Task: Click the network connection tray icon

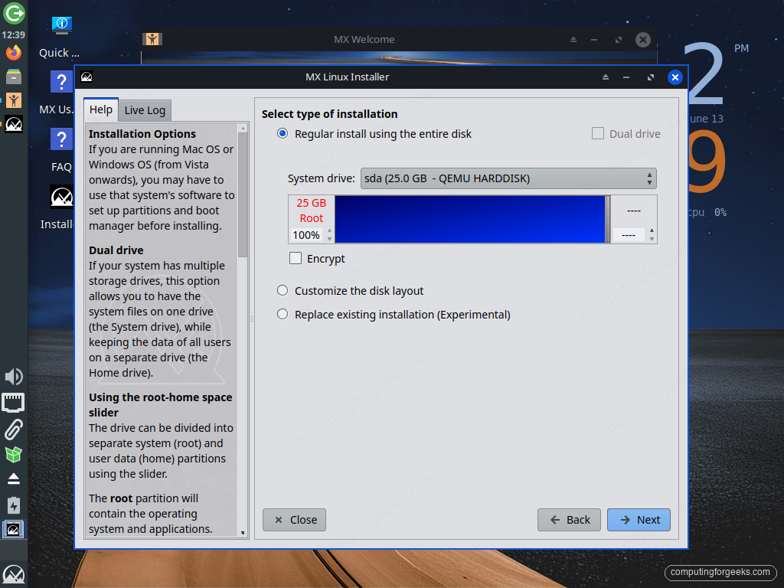Action: (x=14, y=403)
